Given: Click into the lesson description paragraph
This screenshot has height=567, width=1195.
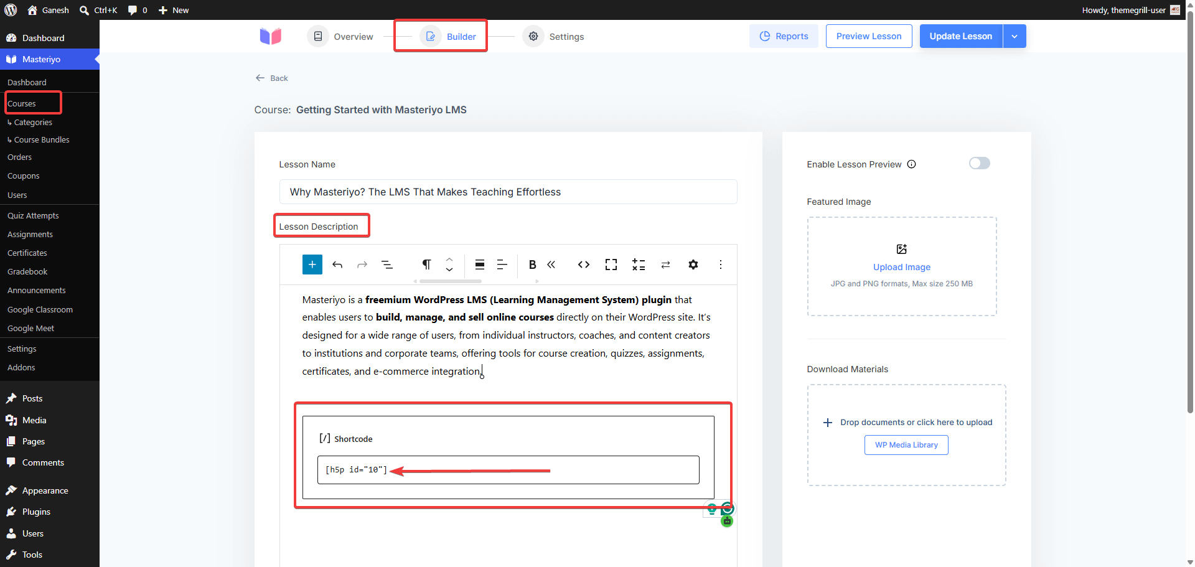Looking at the screenshot, I should (508, 335).
